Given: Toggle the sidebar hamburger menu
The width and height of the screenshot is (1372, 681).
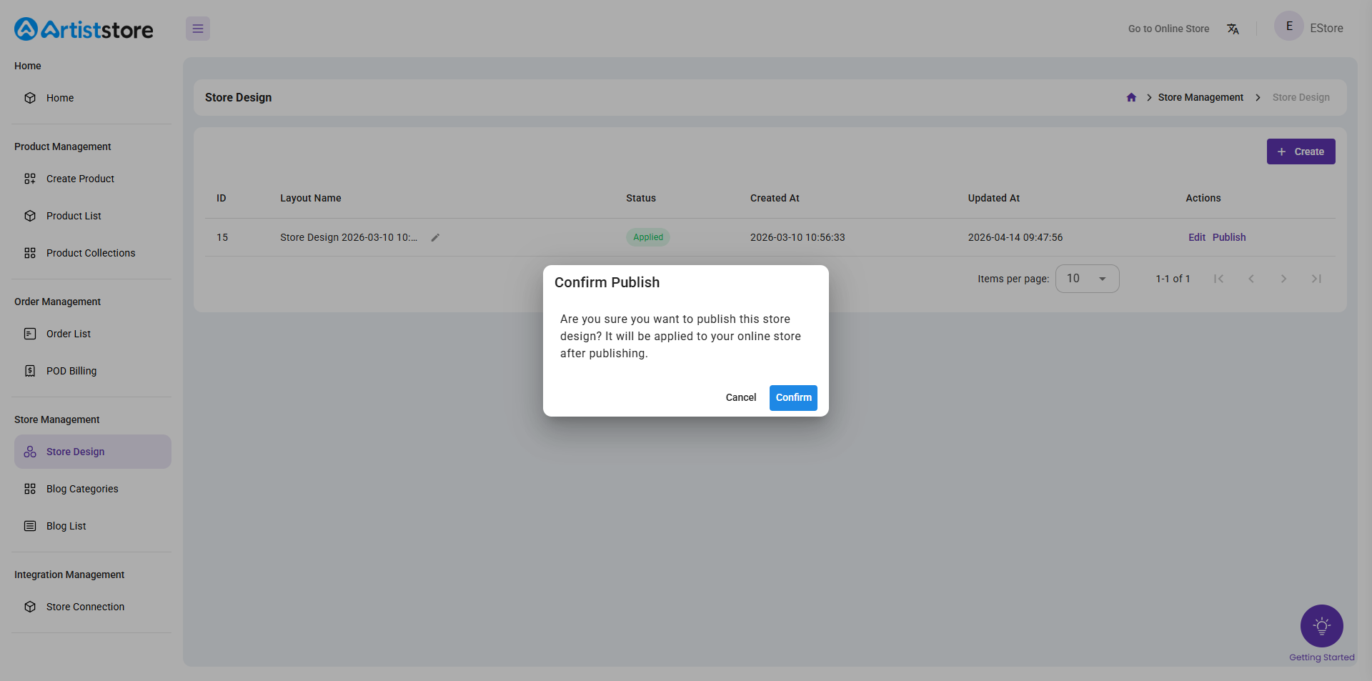Looking at the screenshot, I should point(198,29).
